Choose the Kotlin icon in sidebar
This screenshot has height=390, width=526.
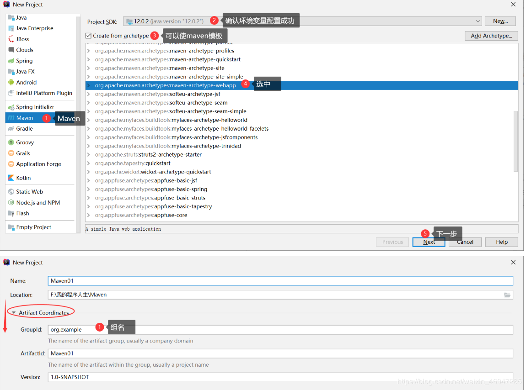tap(11, 178)
